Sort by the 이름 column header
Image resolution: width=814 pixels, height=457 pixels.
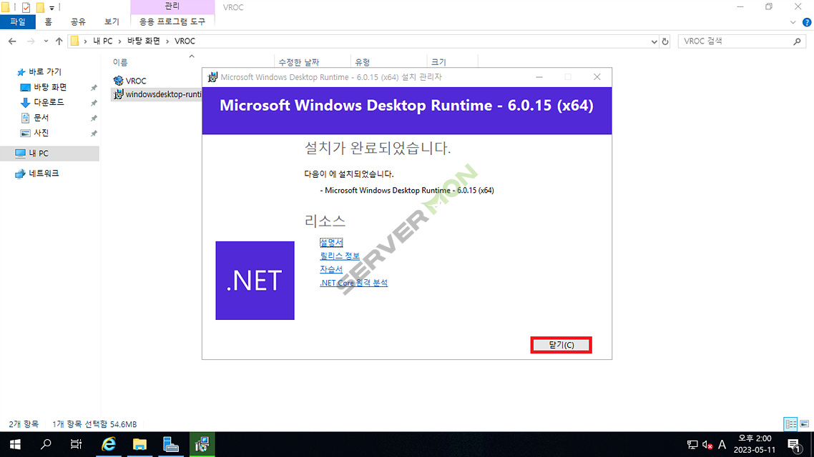click(120, 62)
